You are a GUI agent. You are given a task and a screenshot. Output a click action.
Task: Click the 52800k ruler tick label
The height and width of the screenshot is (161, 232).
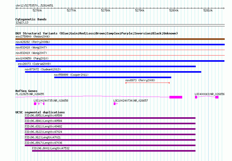(174, 10)
